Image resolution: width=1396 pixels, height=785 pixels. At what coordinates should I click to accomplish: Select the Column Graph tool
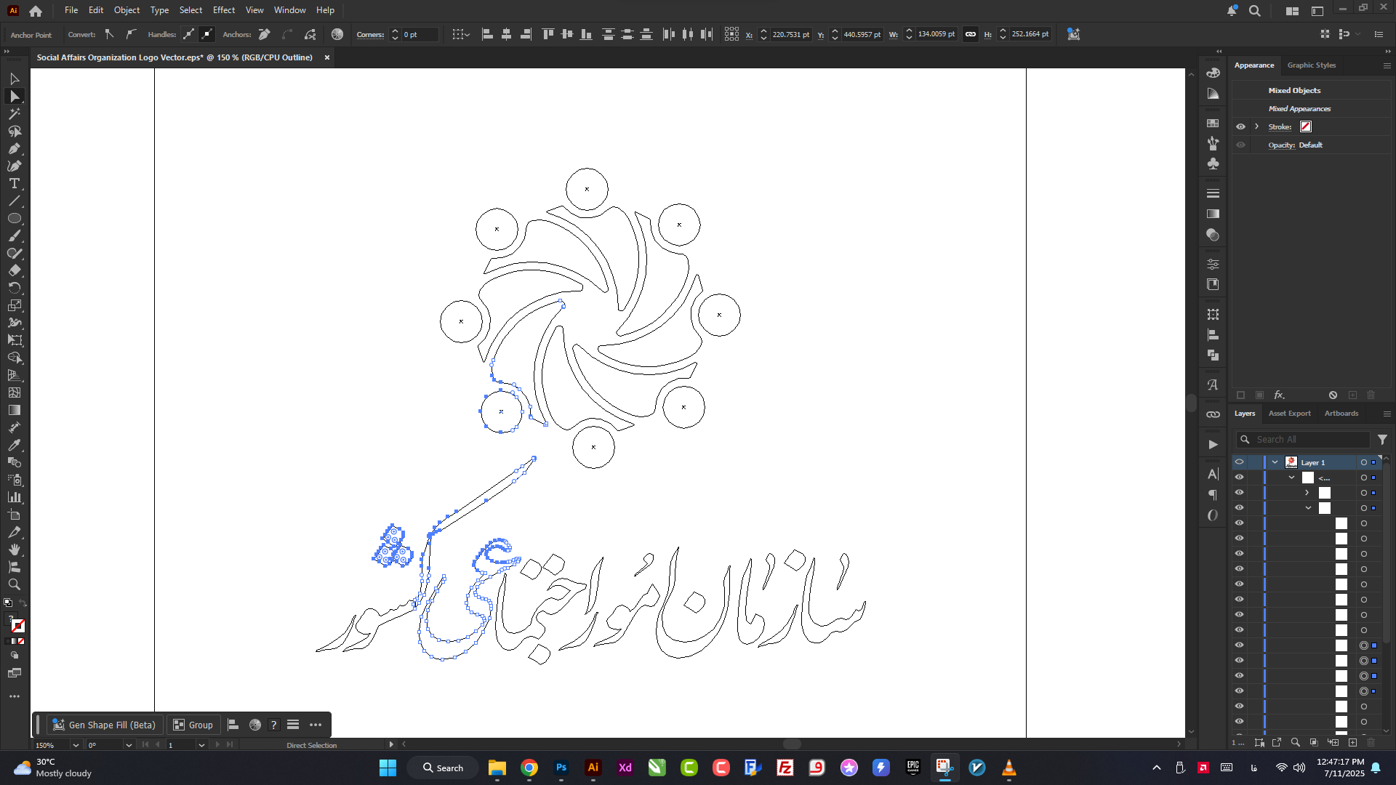coord(15,497)
